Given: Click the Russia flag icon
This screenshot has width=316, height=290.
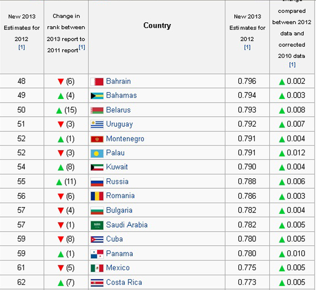Looking at the screenshot, I should point(97,182).
